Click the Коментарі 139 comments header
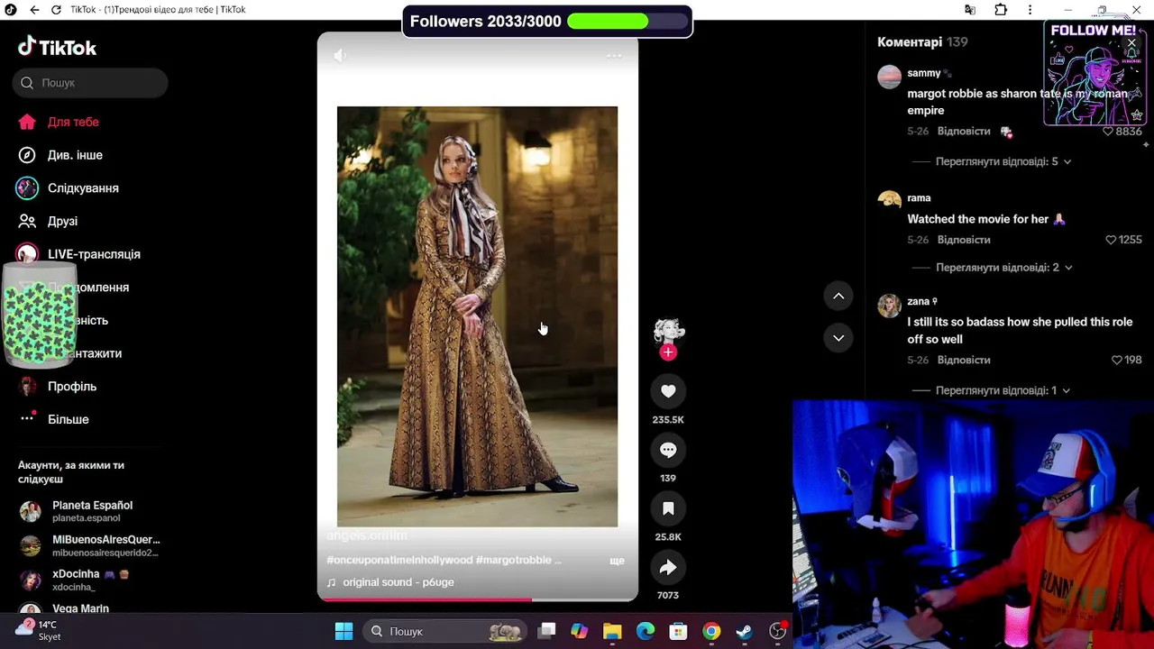 922,42
